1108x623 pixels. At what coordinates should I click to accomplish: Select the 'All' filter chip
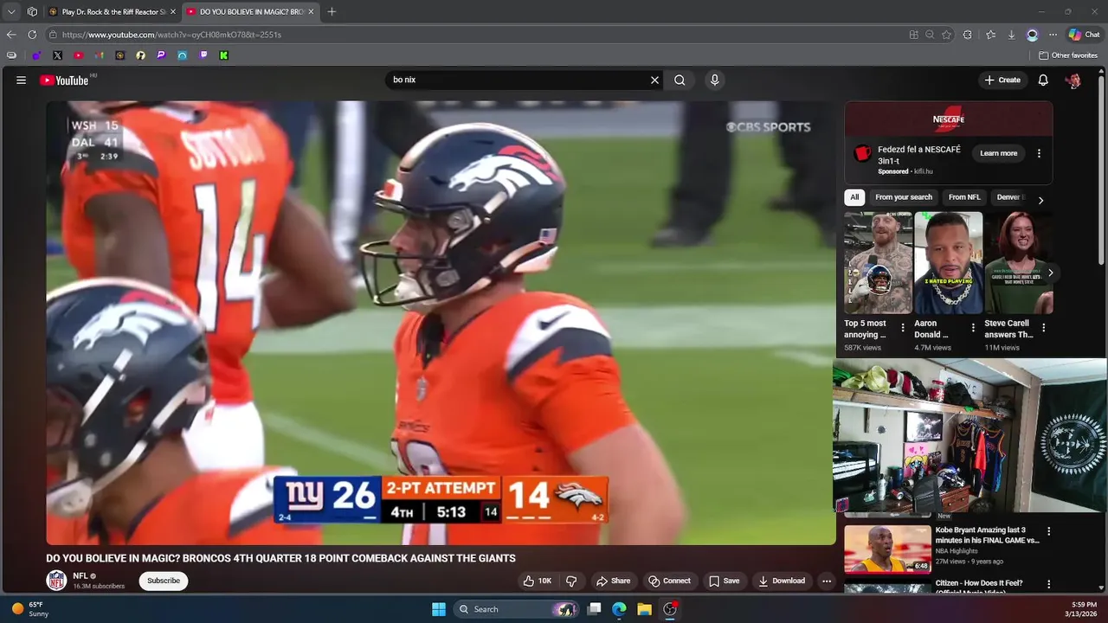pos(854,197)
